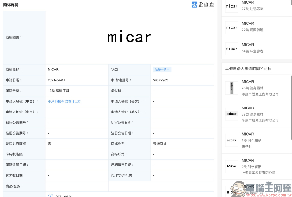Click the 其他申请人申请的同名商标 section heading
Screen dimensions: 292x197
[x=248, y=69]
